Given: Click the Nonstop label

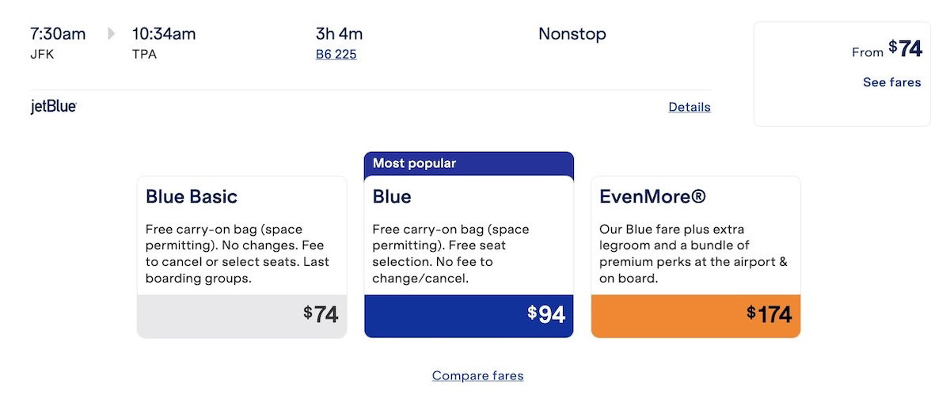Looking at the screenshot, I should [572, 34].
